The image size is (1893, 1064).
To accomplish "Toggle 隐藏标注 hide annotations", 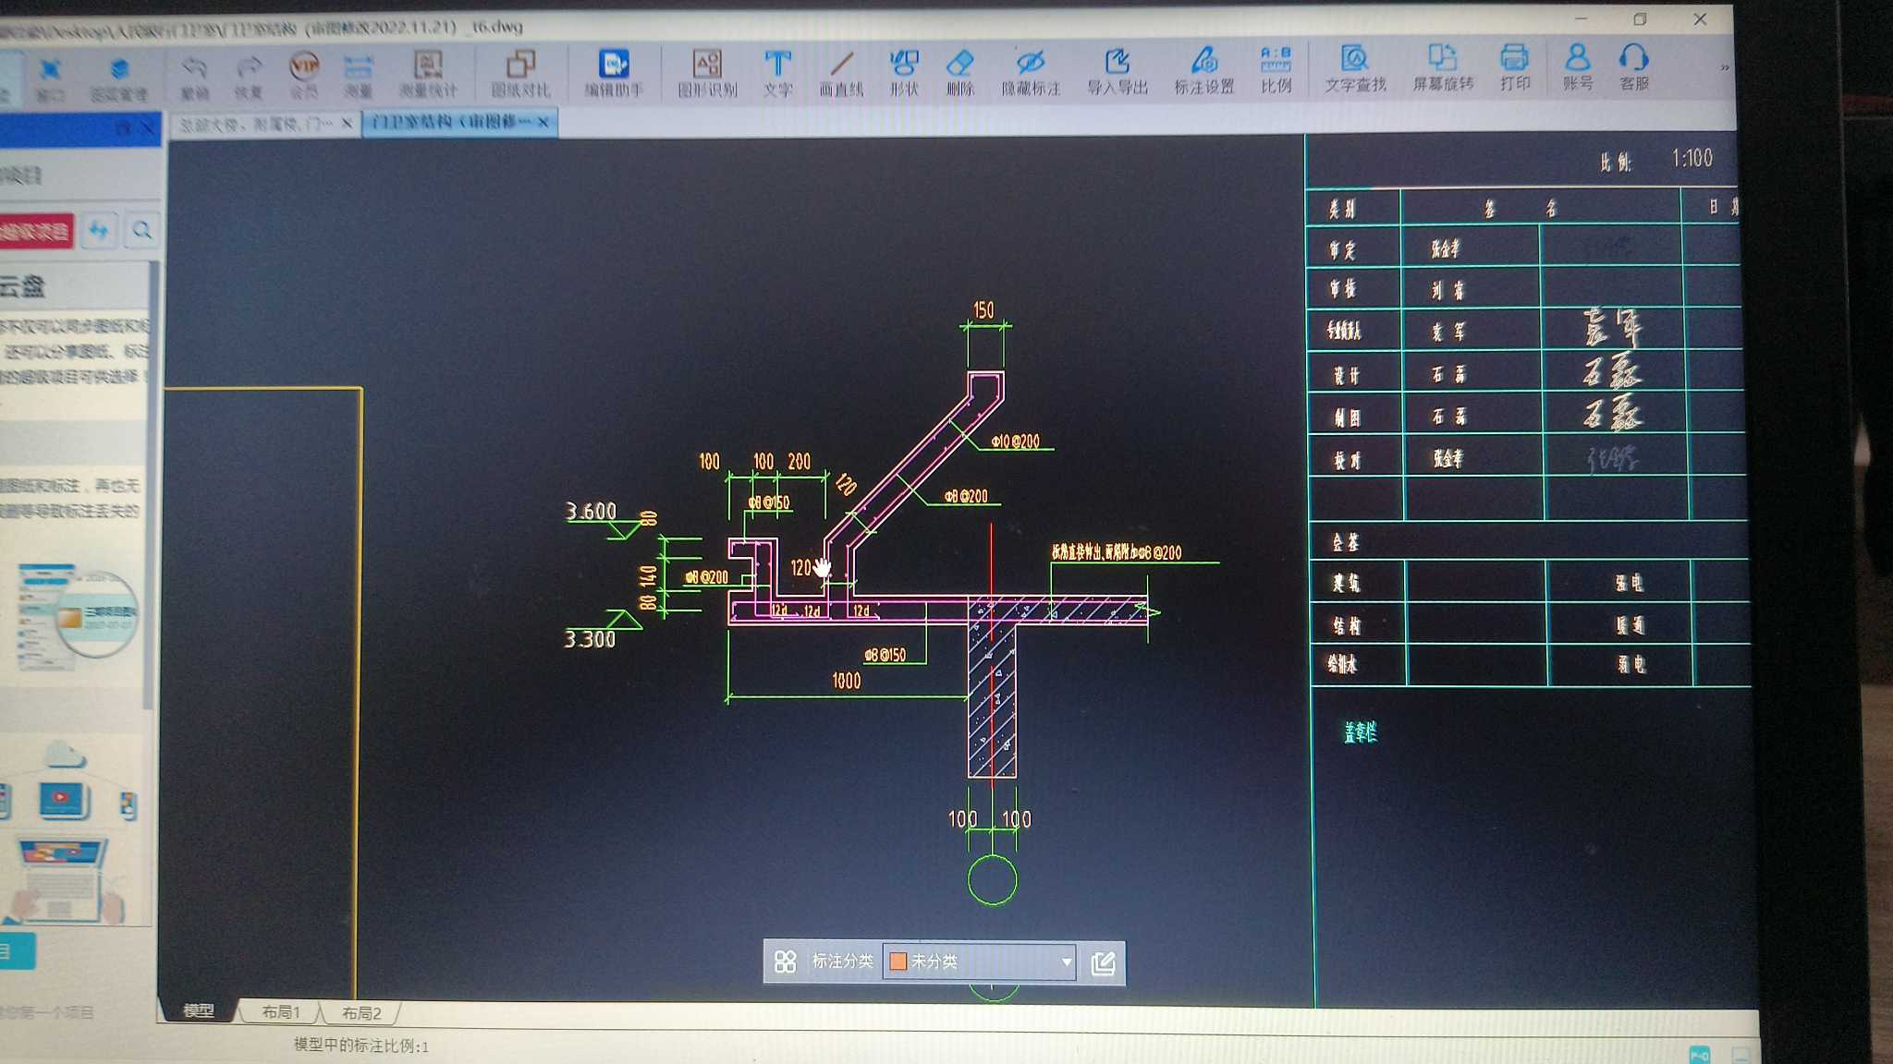I will 1031,72.
